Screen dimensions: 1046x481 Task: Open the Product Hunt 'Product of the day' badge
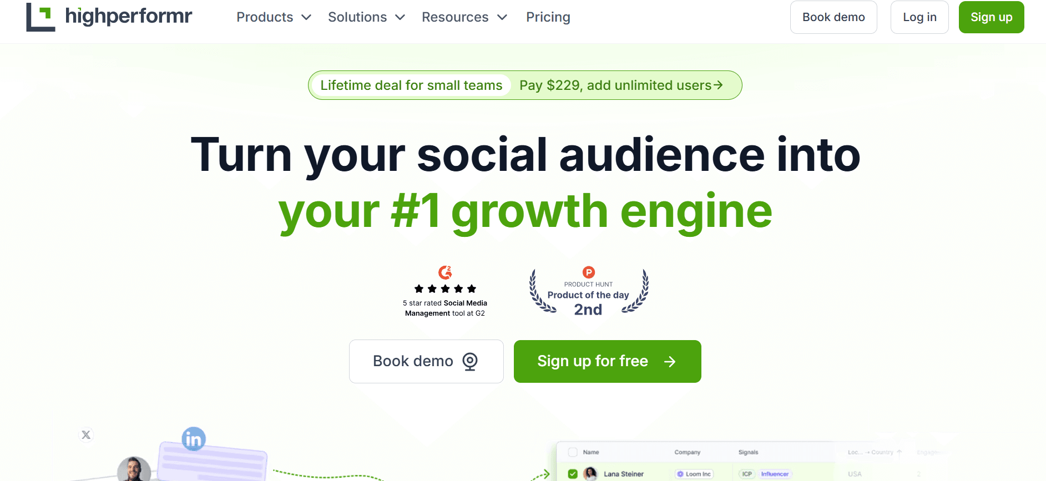tap(588, 291)
